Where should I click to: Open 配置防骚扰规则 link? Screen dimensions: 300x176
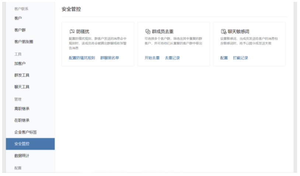(82, 58)
